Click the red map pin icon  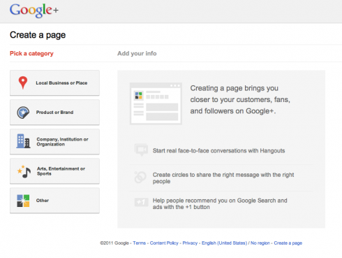[x=23, y=83]
